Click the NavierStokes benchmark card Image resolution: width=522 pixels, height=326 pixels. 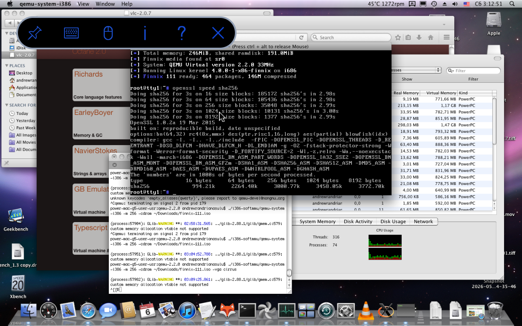coord(102,161)
